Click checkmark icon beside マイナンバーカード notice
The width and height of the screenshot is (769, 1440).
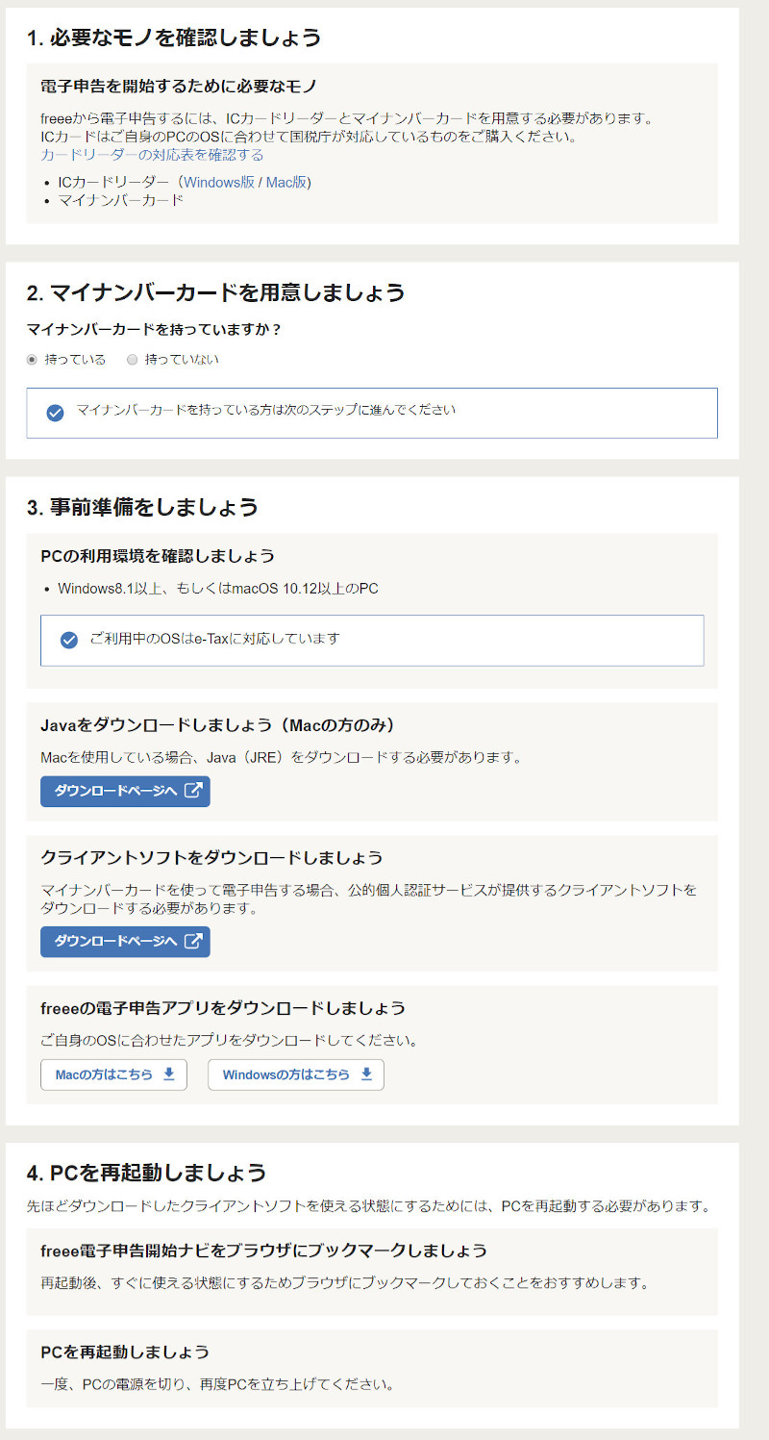point(56,413)
